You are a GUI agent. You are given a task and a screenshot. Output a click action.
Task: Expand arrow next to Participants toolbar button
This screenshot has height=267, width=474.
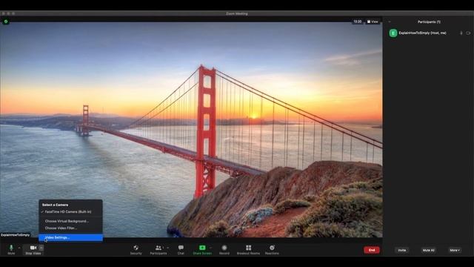[x=168, y=248]
